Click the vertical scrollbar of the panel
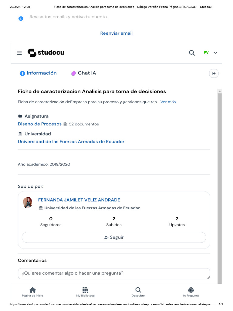This screenshot has height=311, width=233. coord(220,182)
